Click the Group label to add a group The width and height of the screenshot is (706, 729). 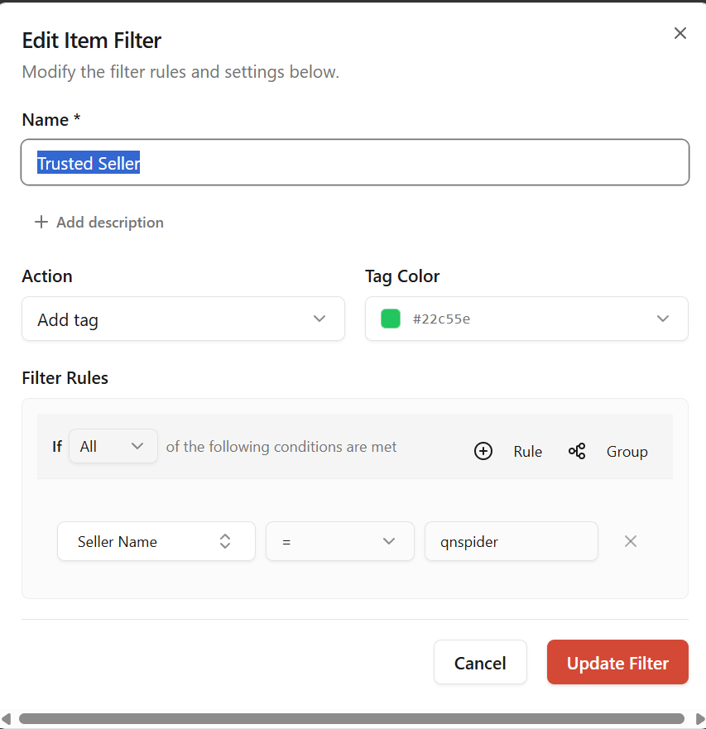pos(627,451)
